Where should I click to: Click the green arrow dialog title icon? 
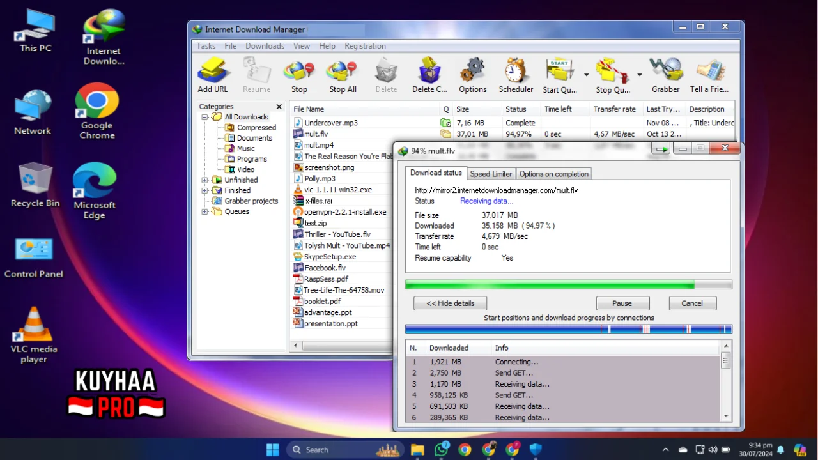[x=661, y=149]
